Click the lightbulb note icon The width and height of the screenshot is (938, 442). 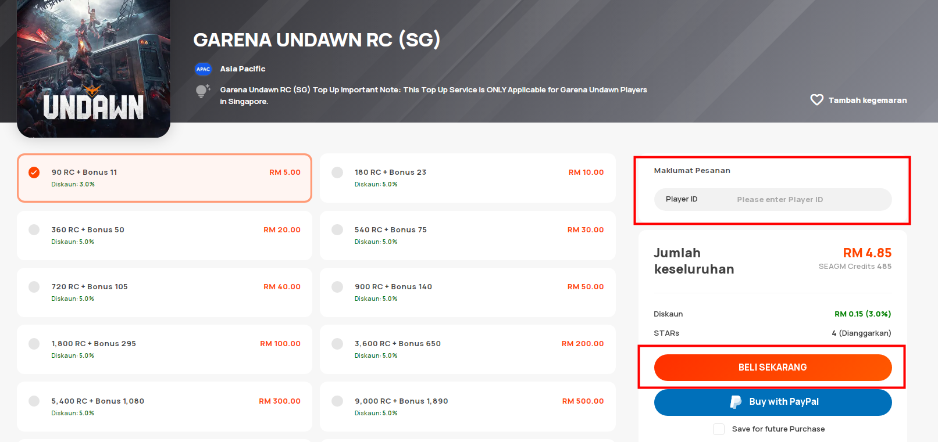point(202,91)
